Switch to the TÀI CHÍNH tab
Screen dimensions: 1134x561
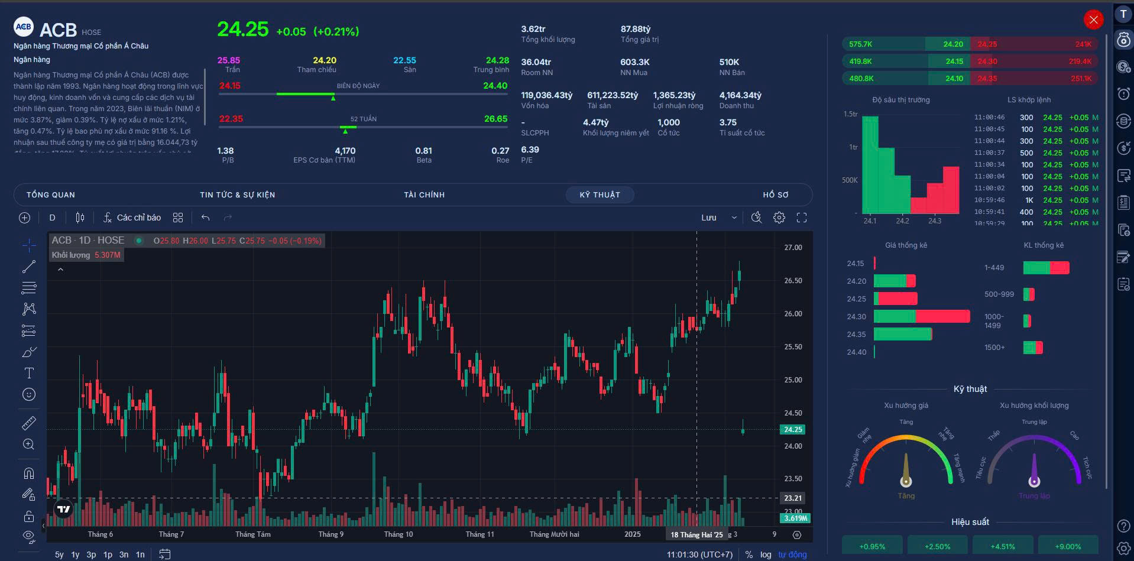tap(424, 194)
